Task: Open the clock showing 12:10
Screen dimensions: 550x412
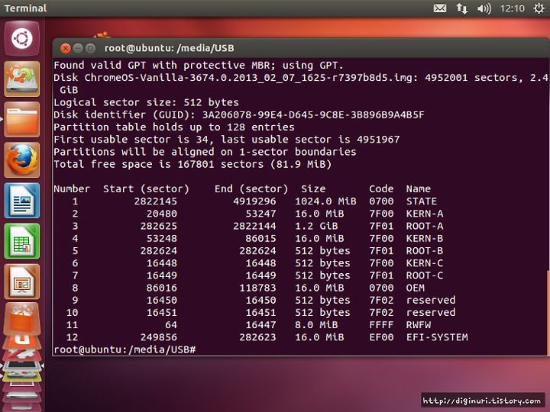Action: coord(513,8)
